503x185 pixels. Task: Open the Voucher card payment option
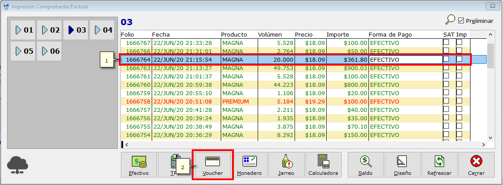click(x=213, y=166)
